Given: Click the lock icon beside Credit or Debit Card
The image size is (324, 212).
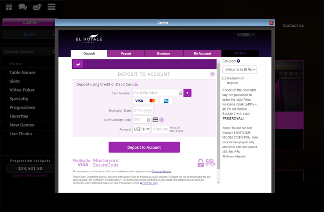Looking at the screenshot, I should tap(136, 84).
